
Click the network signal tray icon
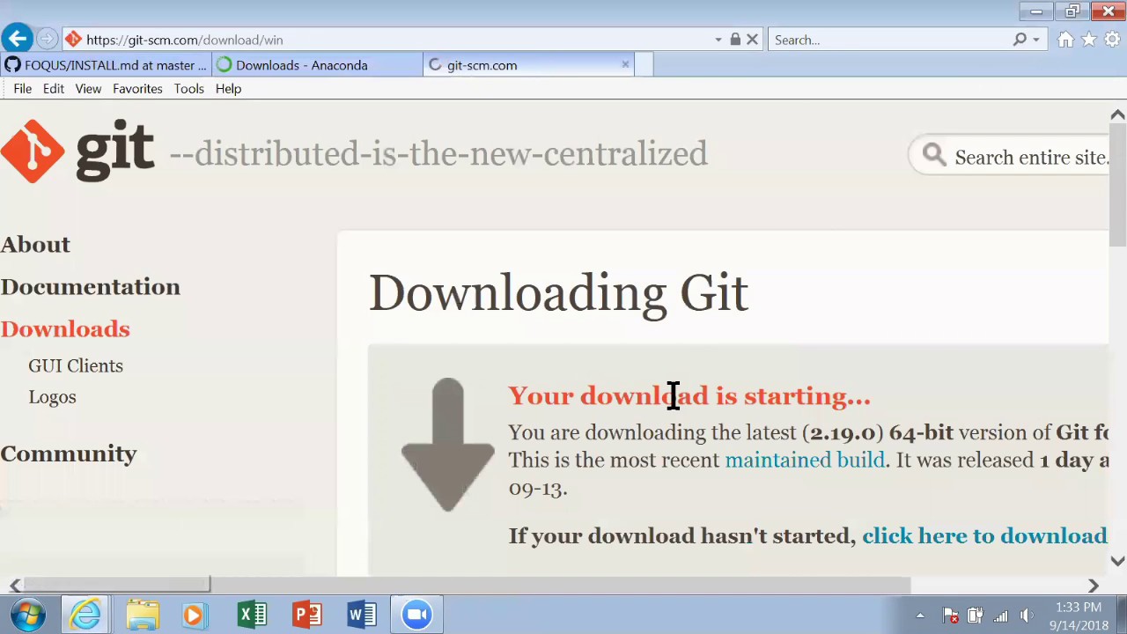coord(1000,616)
